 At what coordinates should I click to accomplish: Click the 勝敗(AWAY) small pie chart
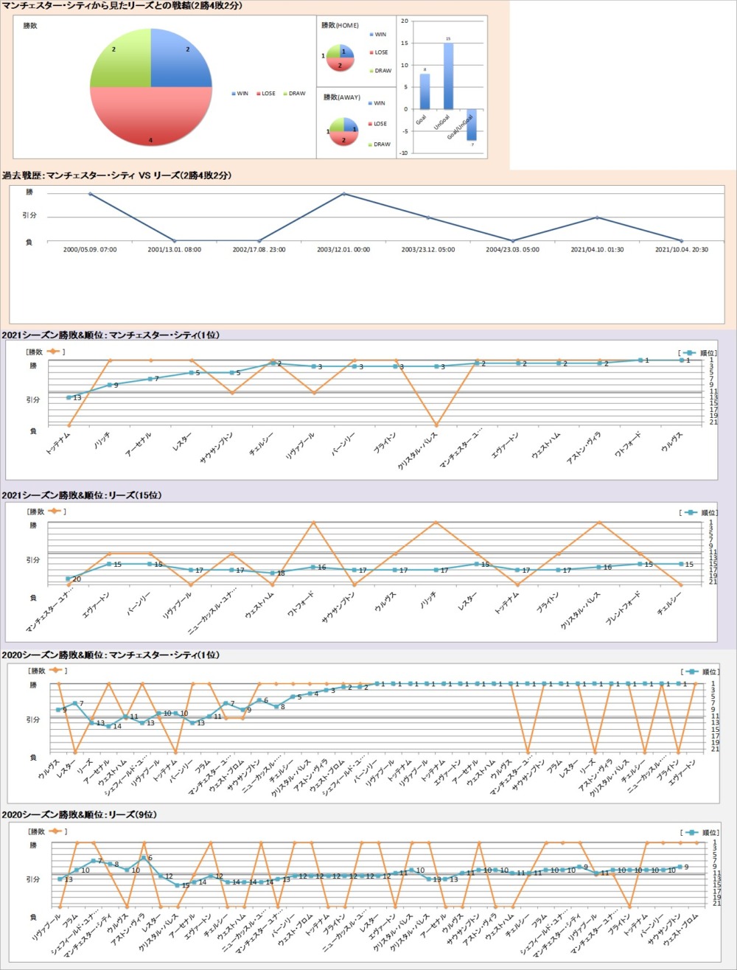pos(343,131)
